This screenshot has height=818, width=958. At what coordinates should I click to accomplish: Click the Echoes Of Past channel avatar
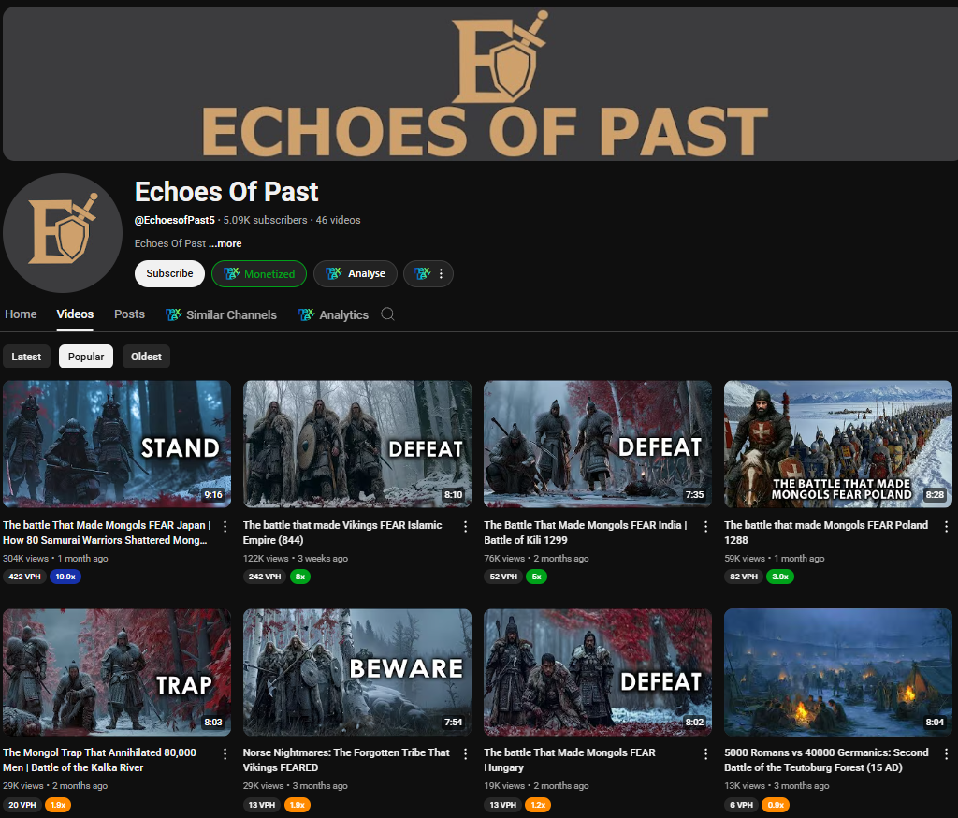[63, 233]
